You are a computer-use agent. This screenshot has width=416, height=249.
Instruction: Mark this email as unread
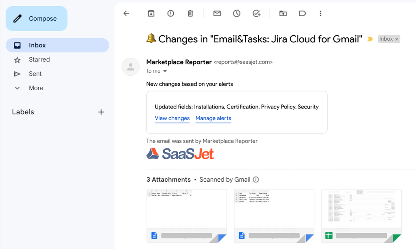point(217,13)
